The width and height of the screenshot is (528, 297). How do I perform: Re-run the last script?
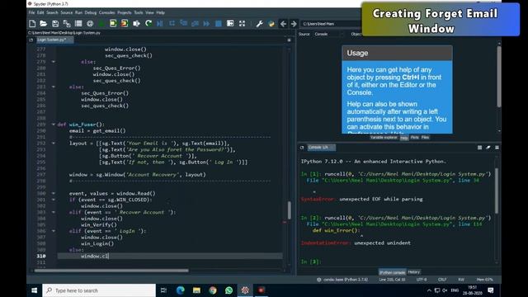[148, 24]
